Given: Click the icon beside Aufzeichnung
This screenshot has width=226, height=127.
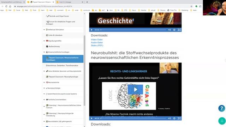Looking at the screenshot, I should [47, 47].
